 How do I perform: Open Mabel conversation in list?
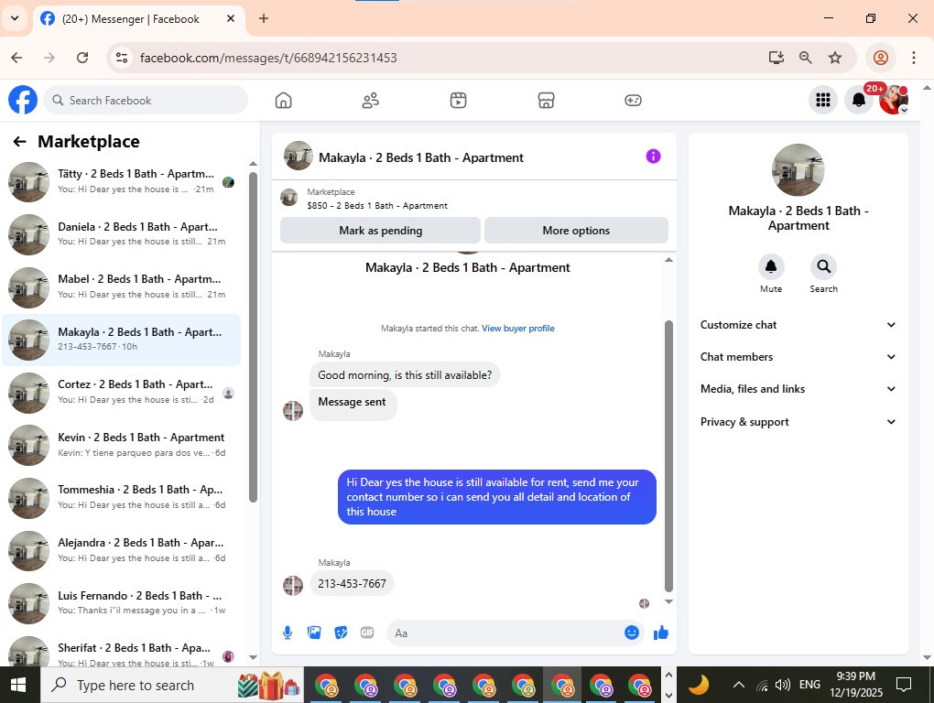[x=122, y=287]
